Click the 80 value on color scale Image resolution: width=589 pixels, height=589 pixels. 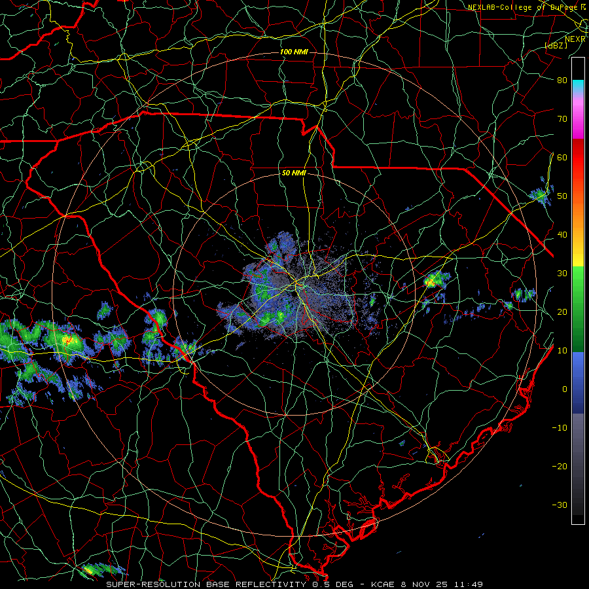click(x=562, y=80)
